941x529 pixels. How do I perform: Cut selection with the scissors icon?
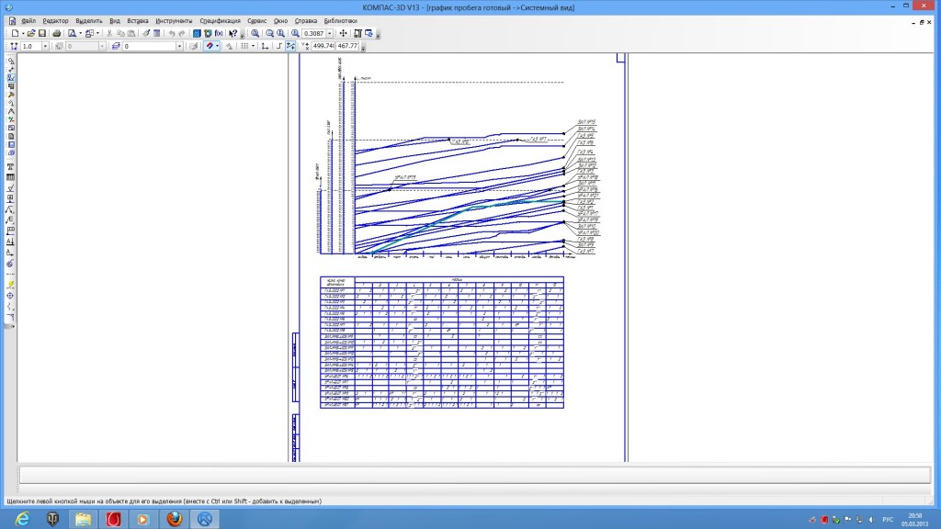109,34
